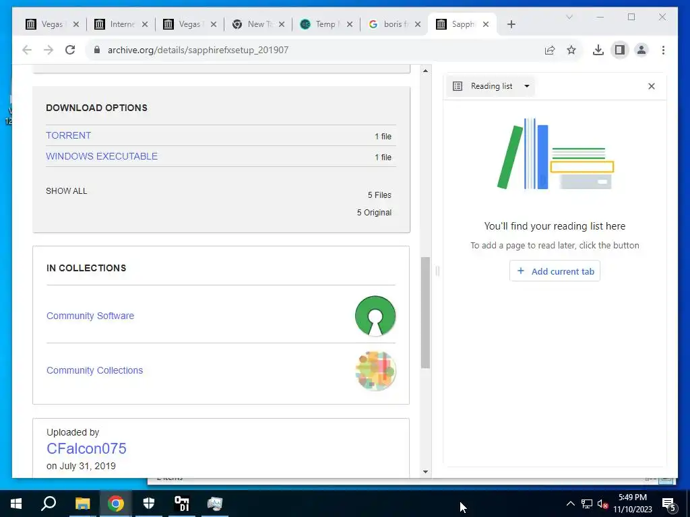Click SHOW ALL download files

pyautogui.click(x=67, y=191)
